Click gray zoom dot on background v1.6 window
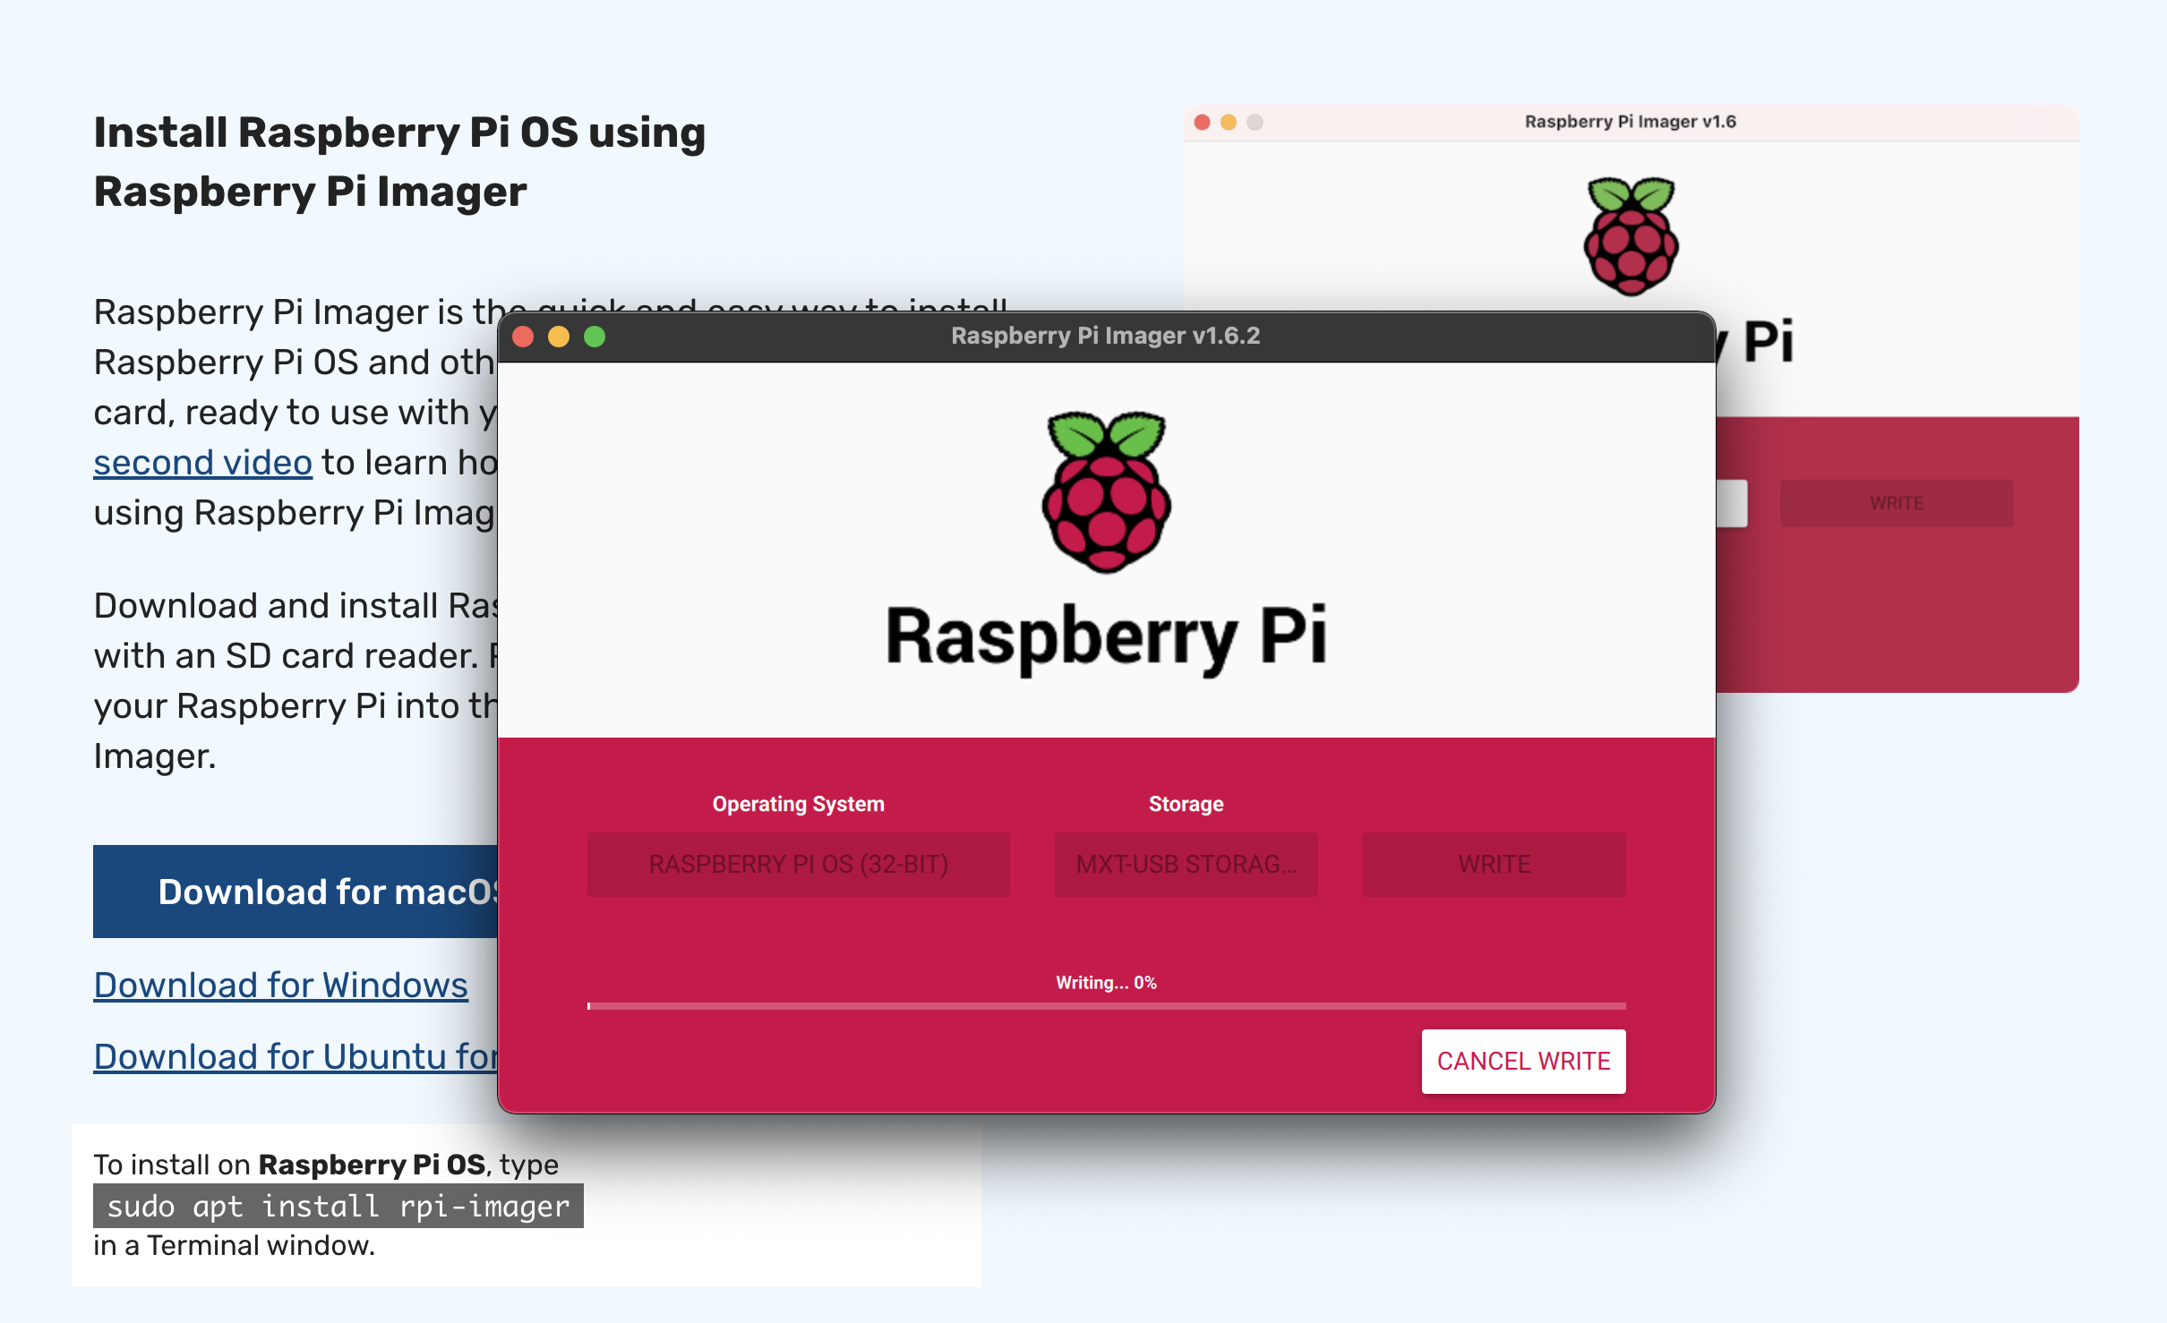The width and height of the screenshot is (2167, 1323). pos(1255,122)
